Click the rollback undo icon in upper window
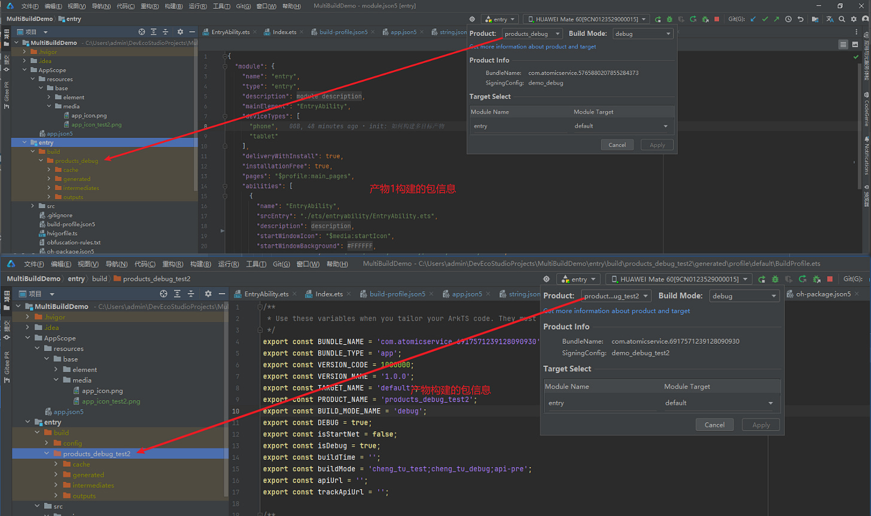 pyautogui.click(x=800, y=19)
